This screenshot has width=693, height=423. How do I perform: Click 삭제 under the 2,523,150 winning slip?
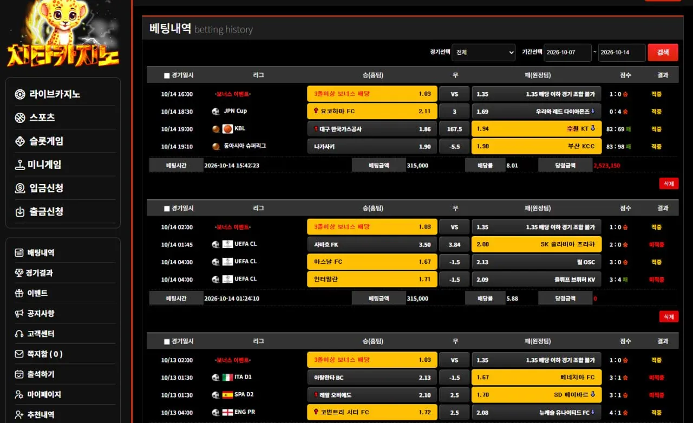[669, 184]
